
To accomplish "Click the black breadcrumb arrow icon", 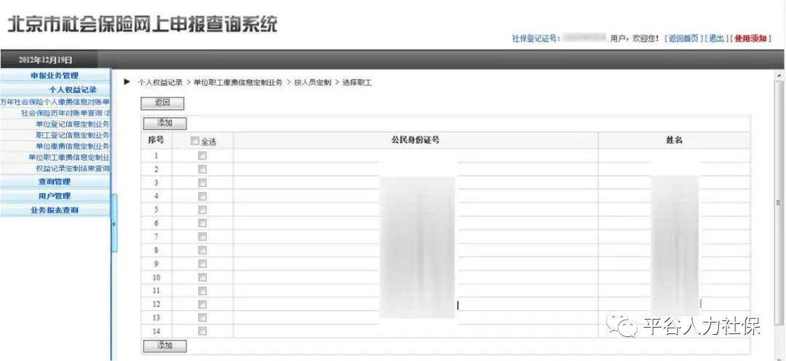I will [127, 82].
